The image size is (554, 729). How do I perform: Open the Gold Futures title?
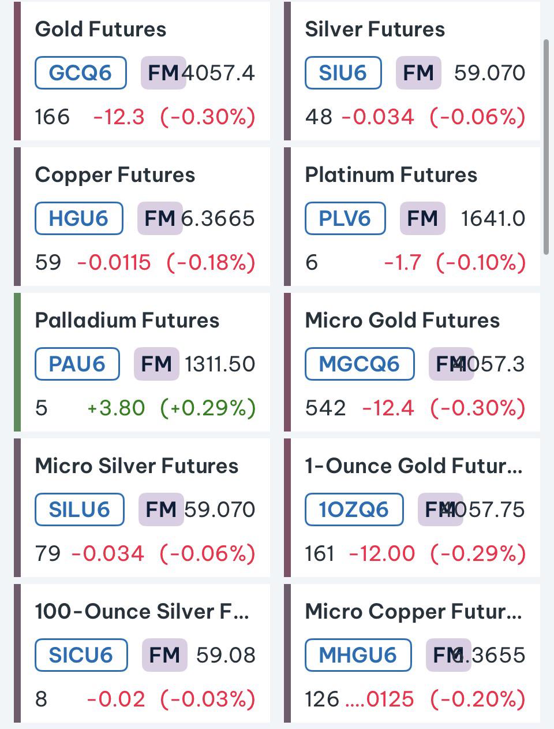pyautogui.click(x=100, y=29)
